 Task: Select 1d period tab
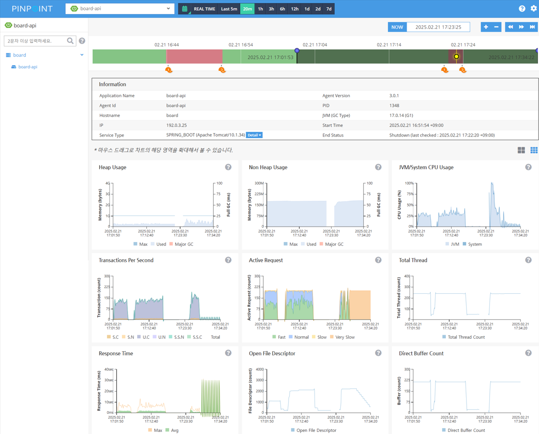click(307, 9)
